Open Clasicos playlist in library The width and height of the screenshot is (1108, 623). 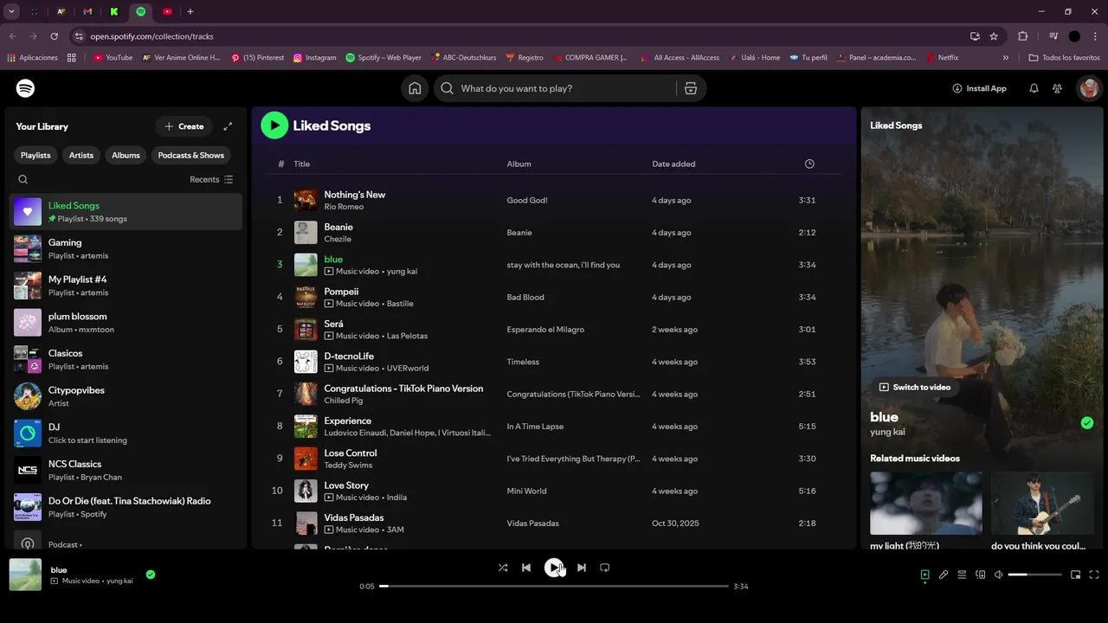[x=126, y=359]
